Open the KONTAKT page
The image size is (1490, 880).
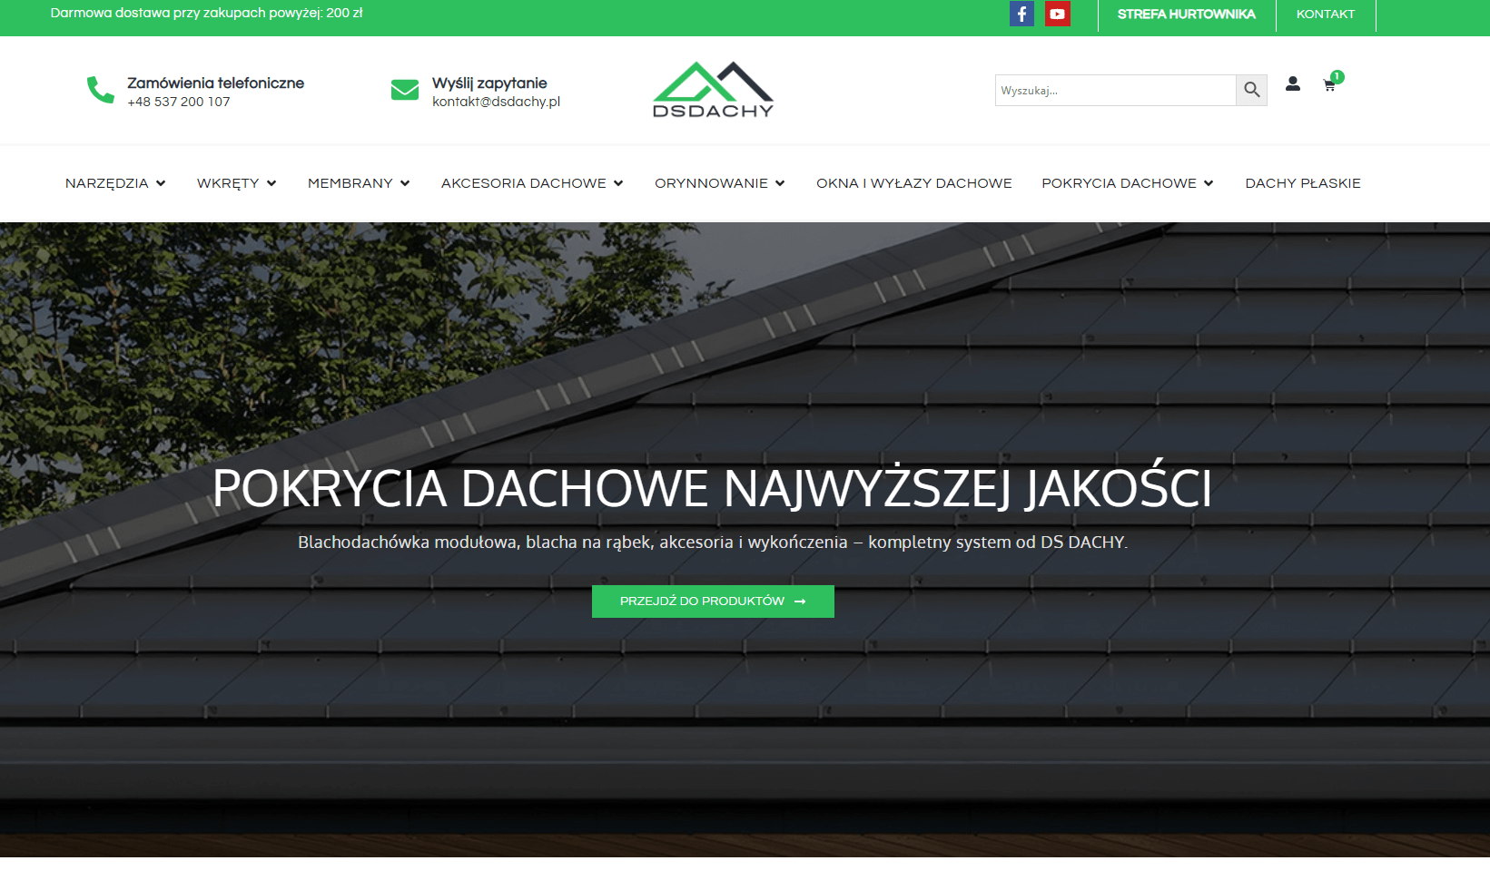coord(1326,15)
